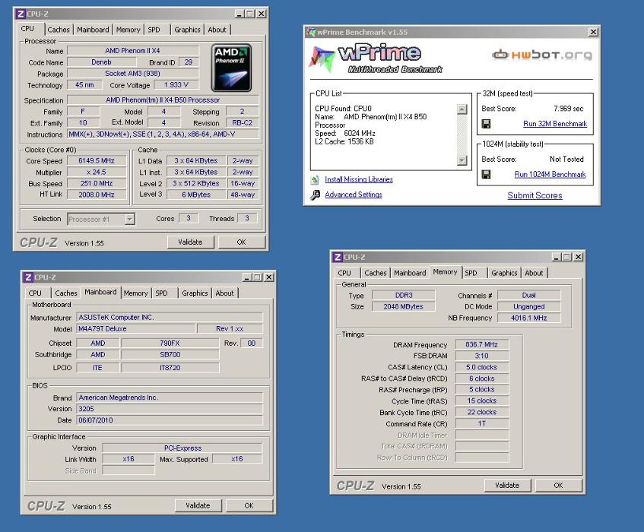Open Caches tab in top-left CPU-Z window

(59, 30)
